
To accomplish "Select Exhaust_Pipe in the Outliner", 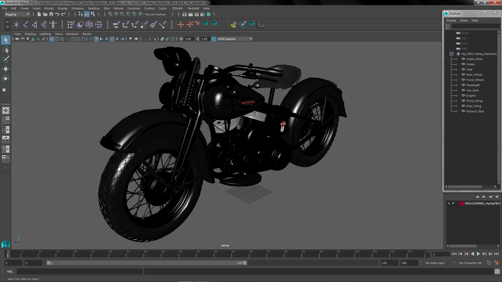I will click(475, 111).
